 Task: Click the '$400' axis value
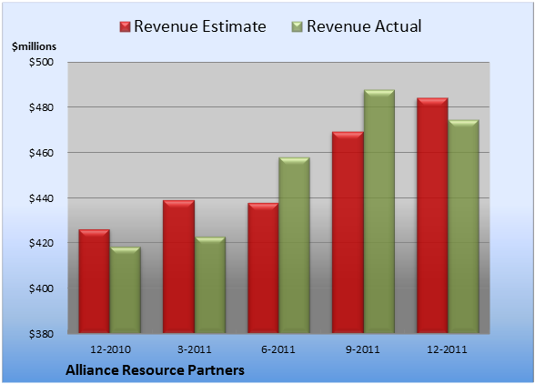click(41, 288)
